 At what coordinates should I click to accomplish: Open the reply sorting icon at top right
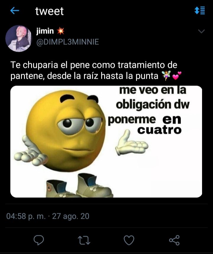(200, 11)
